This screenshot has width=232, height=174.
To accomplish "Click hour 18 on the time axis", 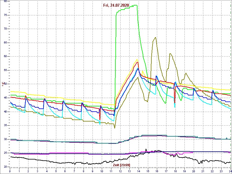I will [x=175, y=171].
